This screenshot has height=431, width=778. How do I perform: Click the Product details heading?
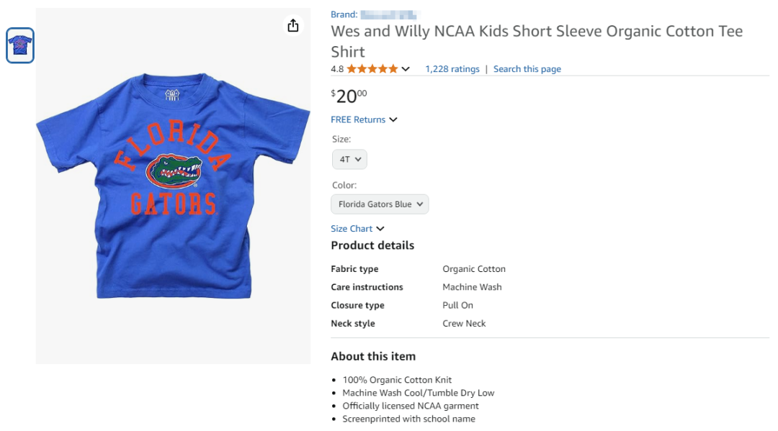pyautogui.click(x=372, y=245)
